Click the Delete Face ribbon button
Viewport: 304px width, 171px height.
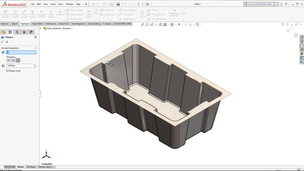[x=108, y=10]
